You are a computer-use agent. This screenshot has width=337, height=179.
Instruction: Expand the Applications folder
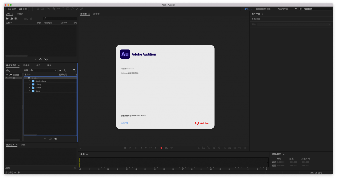click(29, 81)
